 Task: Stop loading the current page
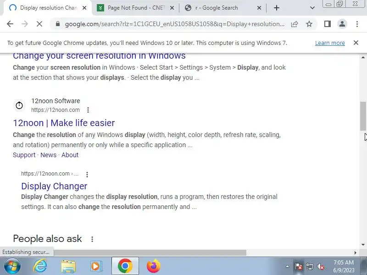39,24
